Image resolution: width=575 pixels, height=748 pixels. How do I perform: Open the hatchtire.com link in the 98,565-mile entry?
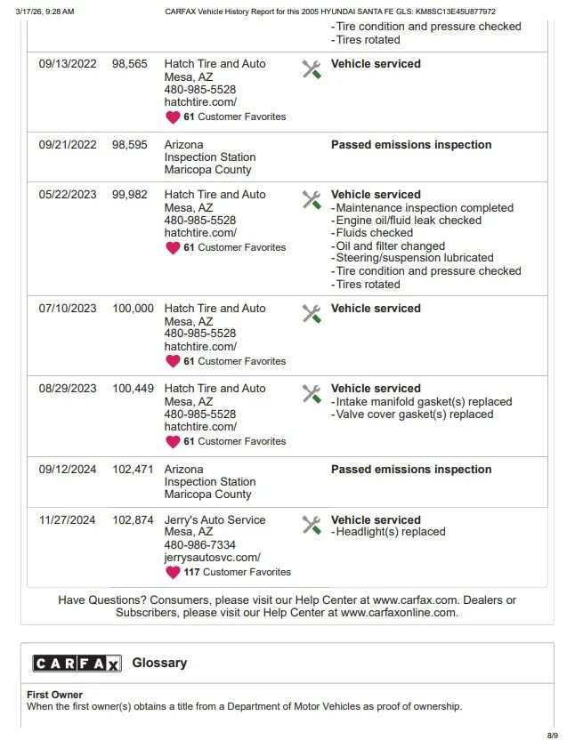point(200,102)
